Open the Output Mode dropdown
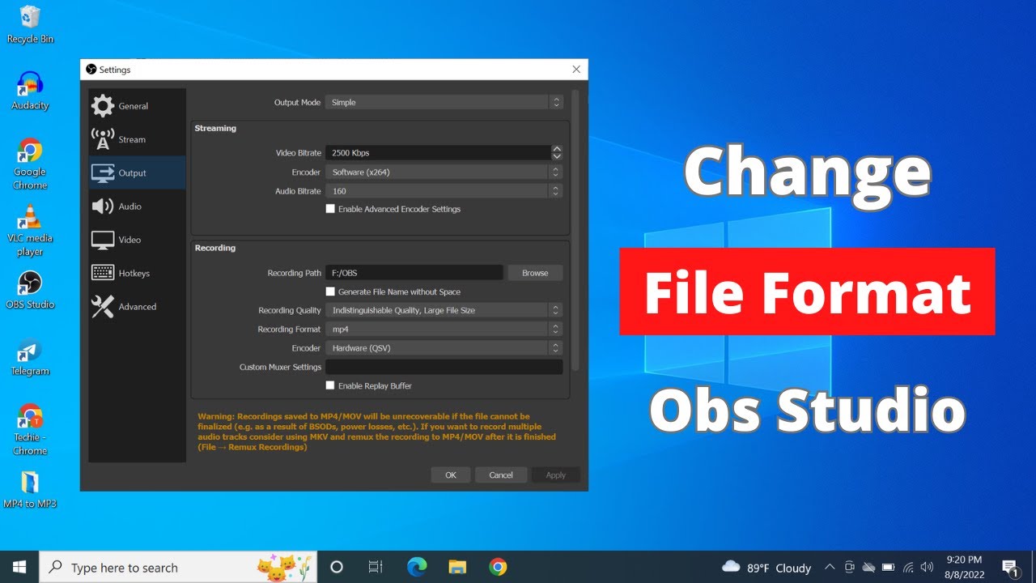Screen dimensions: 1036x583 (x=444, y=103)
